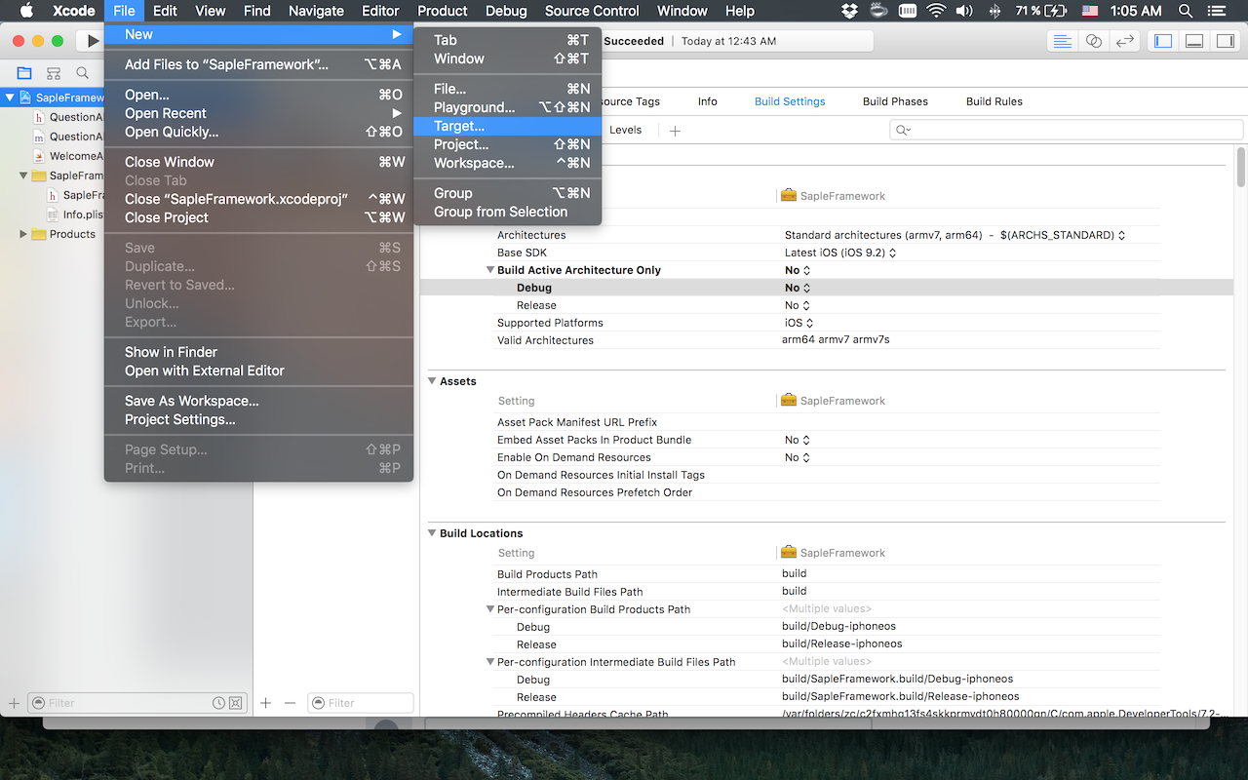Image resolution: width=1248 pixels, height=780 pixels.
Task: Choose Save As Workspace… menu item
Action: (x=258, y=401)
